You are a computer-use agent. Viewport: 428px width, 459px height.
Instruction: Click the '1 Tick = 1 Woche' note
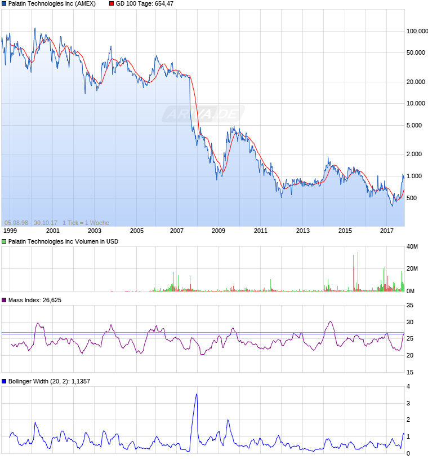coord(86,223)
